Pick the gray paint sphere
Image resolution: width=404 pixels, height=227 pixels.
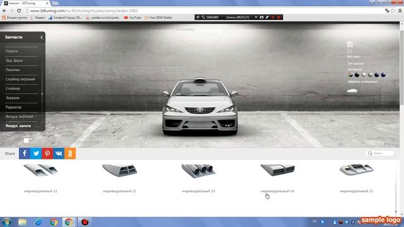coord(371,74)
